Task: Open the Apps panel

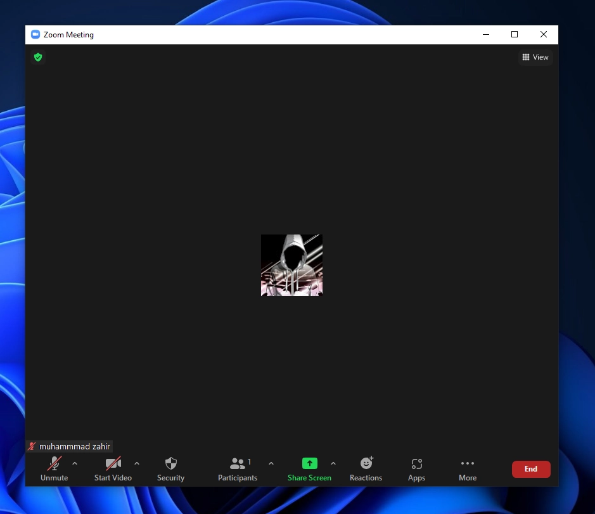Action: click(x=416, y=465)
